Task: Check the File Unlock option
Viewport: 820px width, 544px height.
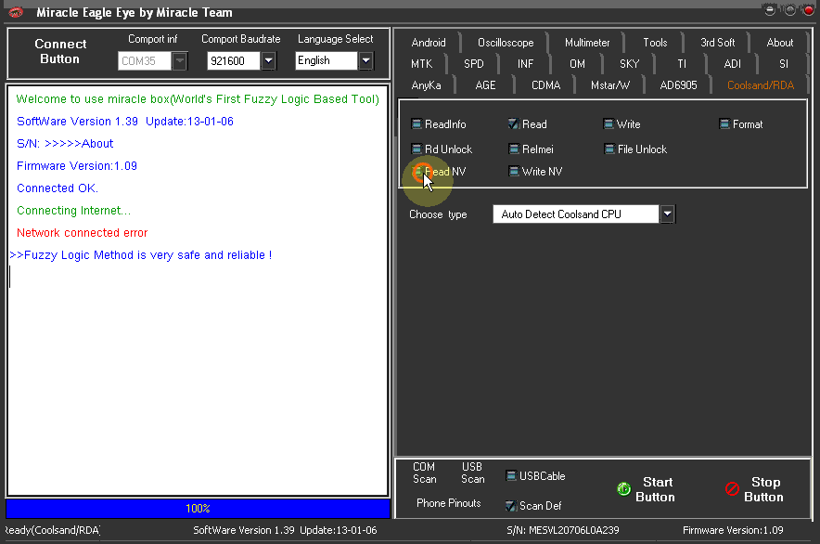Action: coord(609,149)
